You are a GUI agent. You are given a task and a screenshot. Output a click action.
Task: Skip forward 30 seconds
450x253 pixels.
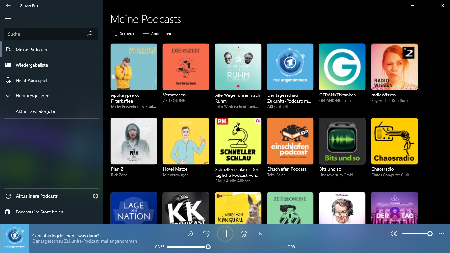(x=244, y=234)
